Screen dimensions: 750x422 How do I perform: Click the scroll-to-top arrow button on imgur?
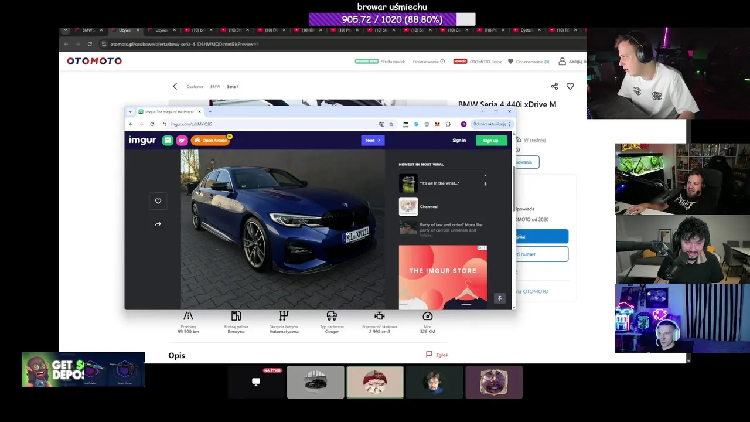tap(499, 298)
